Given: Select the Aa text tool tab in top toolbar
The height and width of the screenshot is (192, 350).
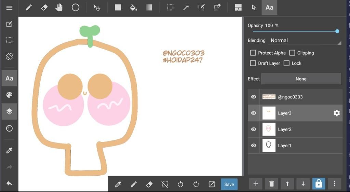Looking at the screenshot, I should click(x=269, y=8).
